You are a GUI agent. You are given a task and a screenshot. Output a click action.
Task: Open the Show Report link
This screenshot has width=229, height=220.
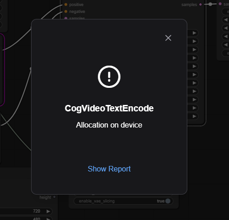(x=109, y=169)
